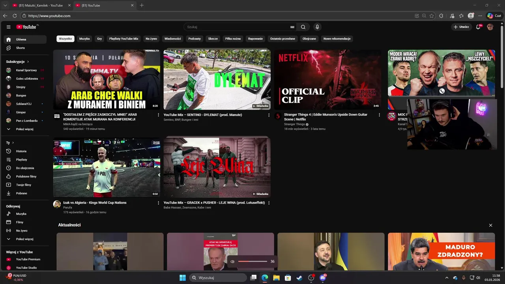Switch to the Malutki_Kamilek browser tab
The image size is (505, 284).
(41, 6)
